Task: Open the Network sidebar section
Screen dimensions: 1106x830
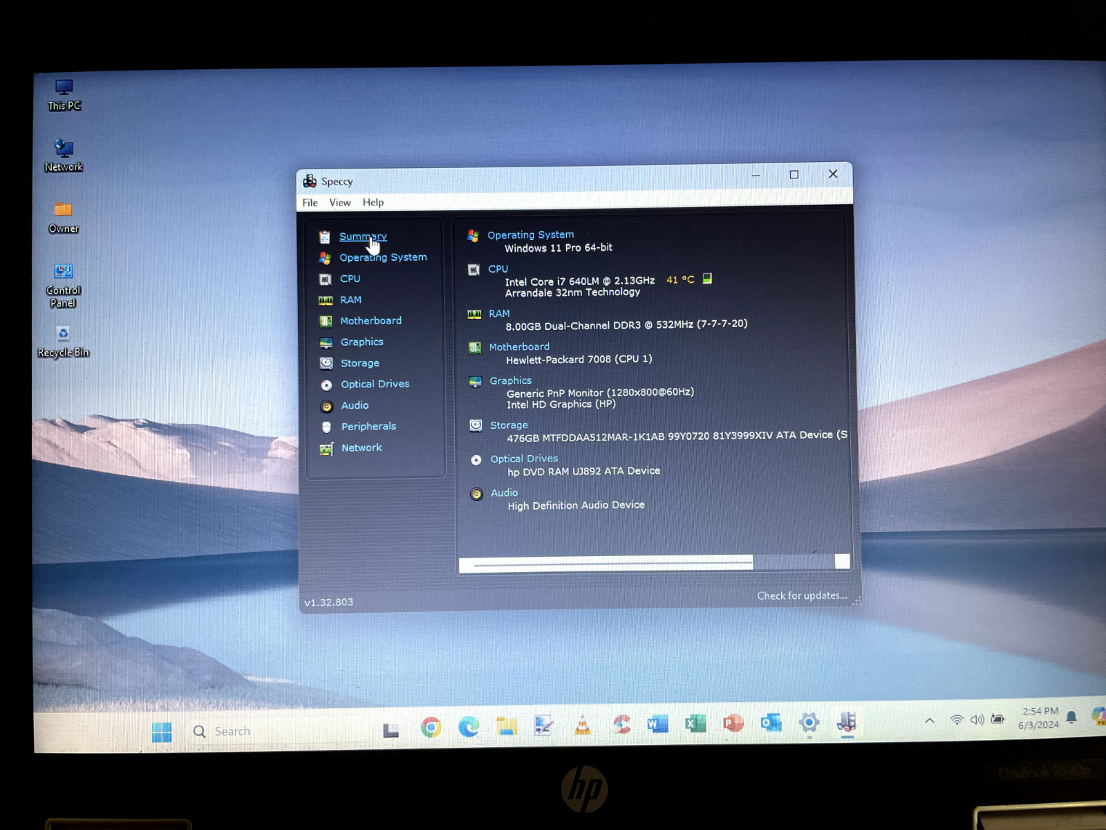Action: (362, 448)
